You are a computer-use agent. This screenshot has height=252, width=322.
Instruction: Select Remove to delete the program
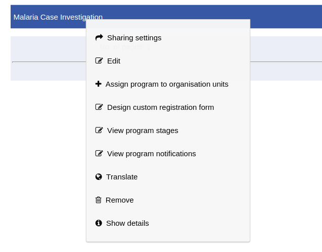point(119,200)
